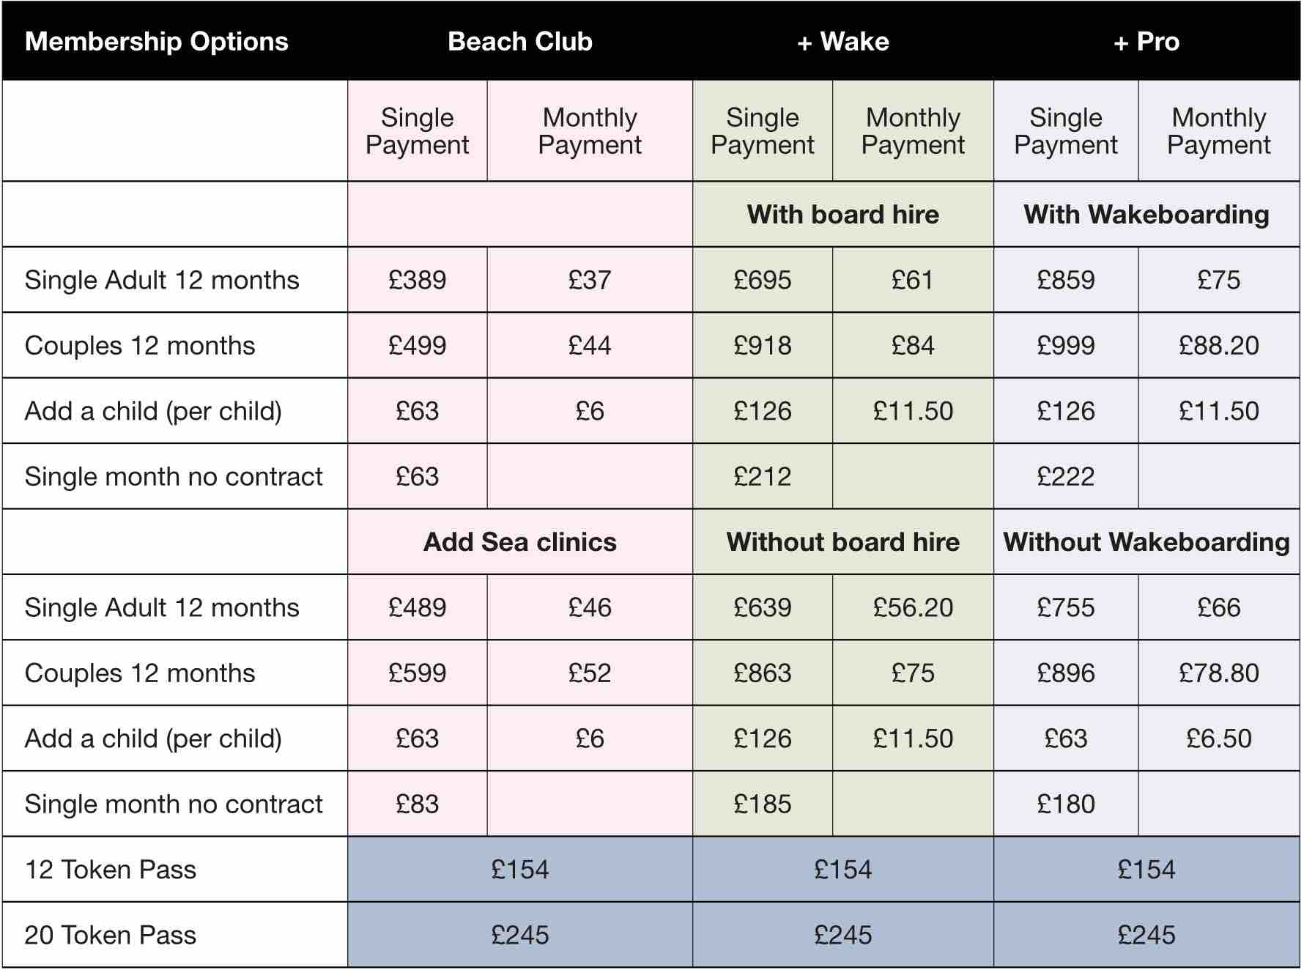Screen dimensions: 1304x970
Task: Select the £6.50 add a child monthly price
Action: 1219,738
